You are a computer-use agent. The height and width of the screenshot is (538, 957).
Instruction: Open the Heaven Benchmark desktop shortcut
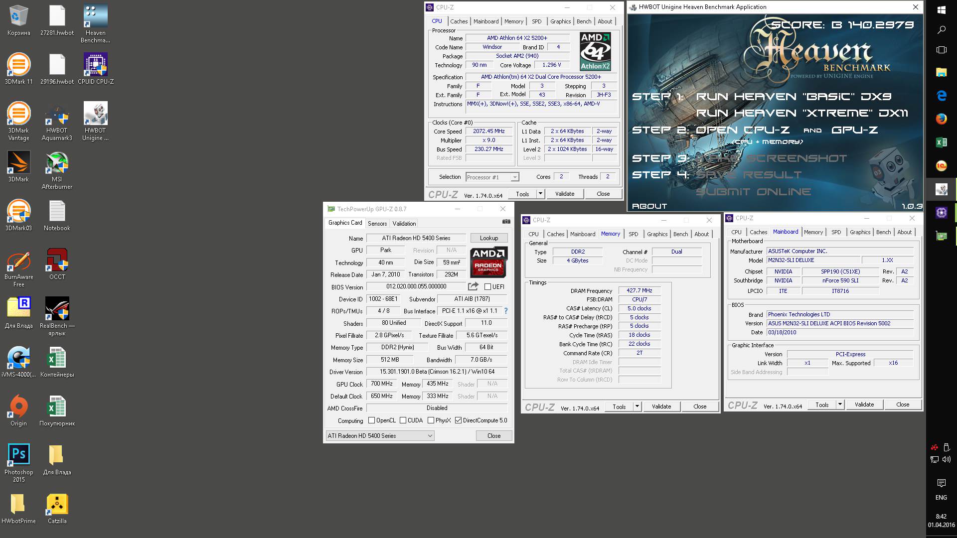coord(96,23)
